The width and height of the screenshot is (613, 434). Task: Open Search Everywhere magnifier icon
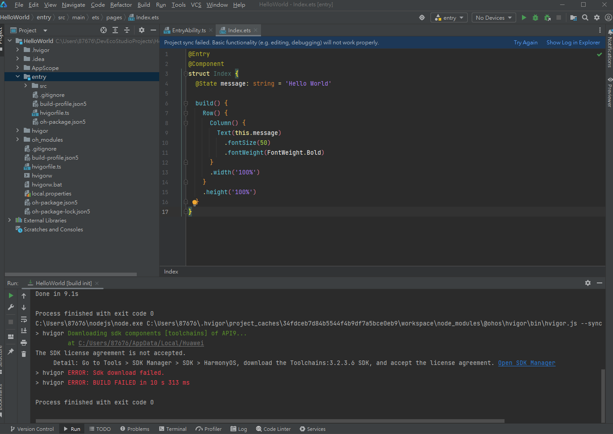click(x=585, y=17)
